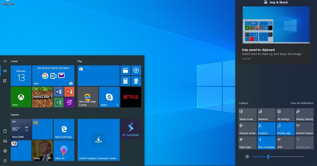Toggle Bluetooth Not connected tile

(267, 143)
